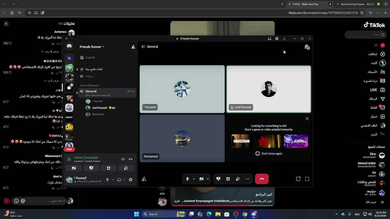Show voice channel chat bubble icon
The width and height of the screenshot is (390, 219).
pos(307,47)
